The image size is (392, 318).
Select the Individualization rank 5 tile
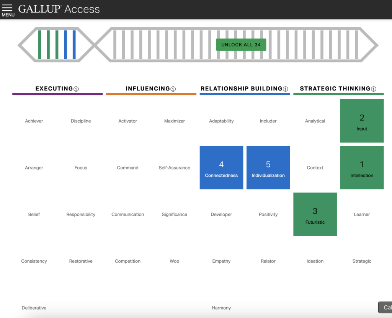268,168
